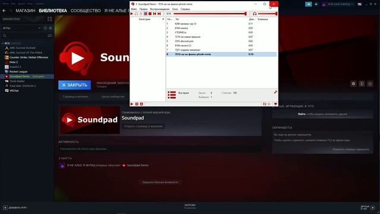Click load more activity button
Screen dimensions: 380x214
160,182
